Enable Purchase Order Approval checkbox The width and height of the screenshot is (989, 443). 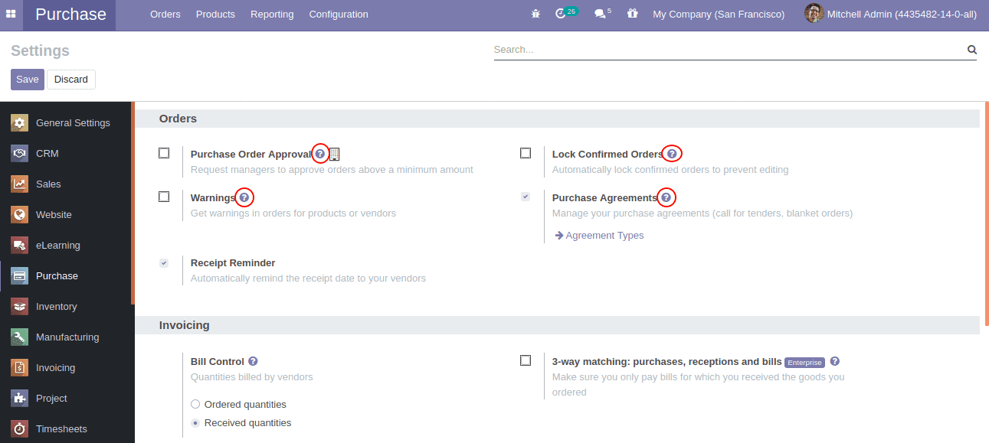164,153
